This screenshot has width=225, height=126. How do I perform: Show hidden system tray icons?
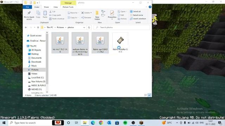(177, 123)
